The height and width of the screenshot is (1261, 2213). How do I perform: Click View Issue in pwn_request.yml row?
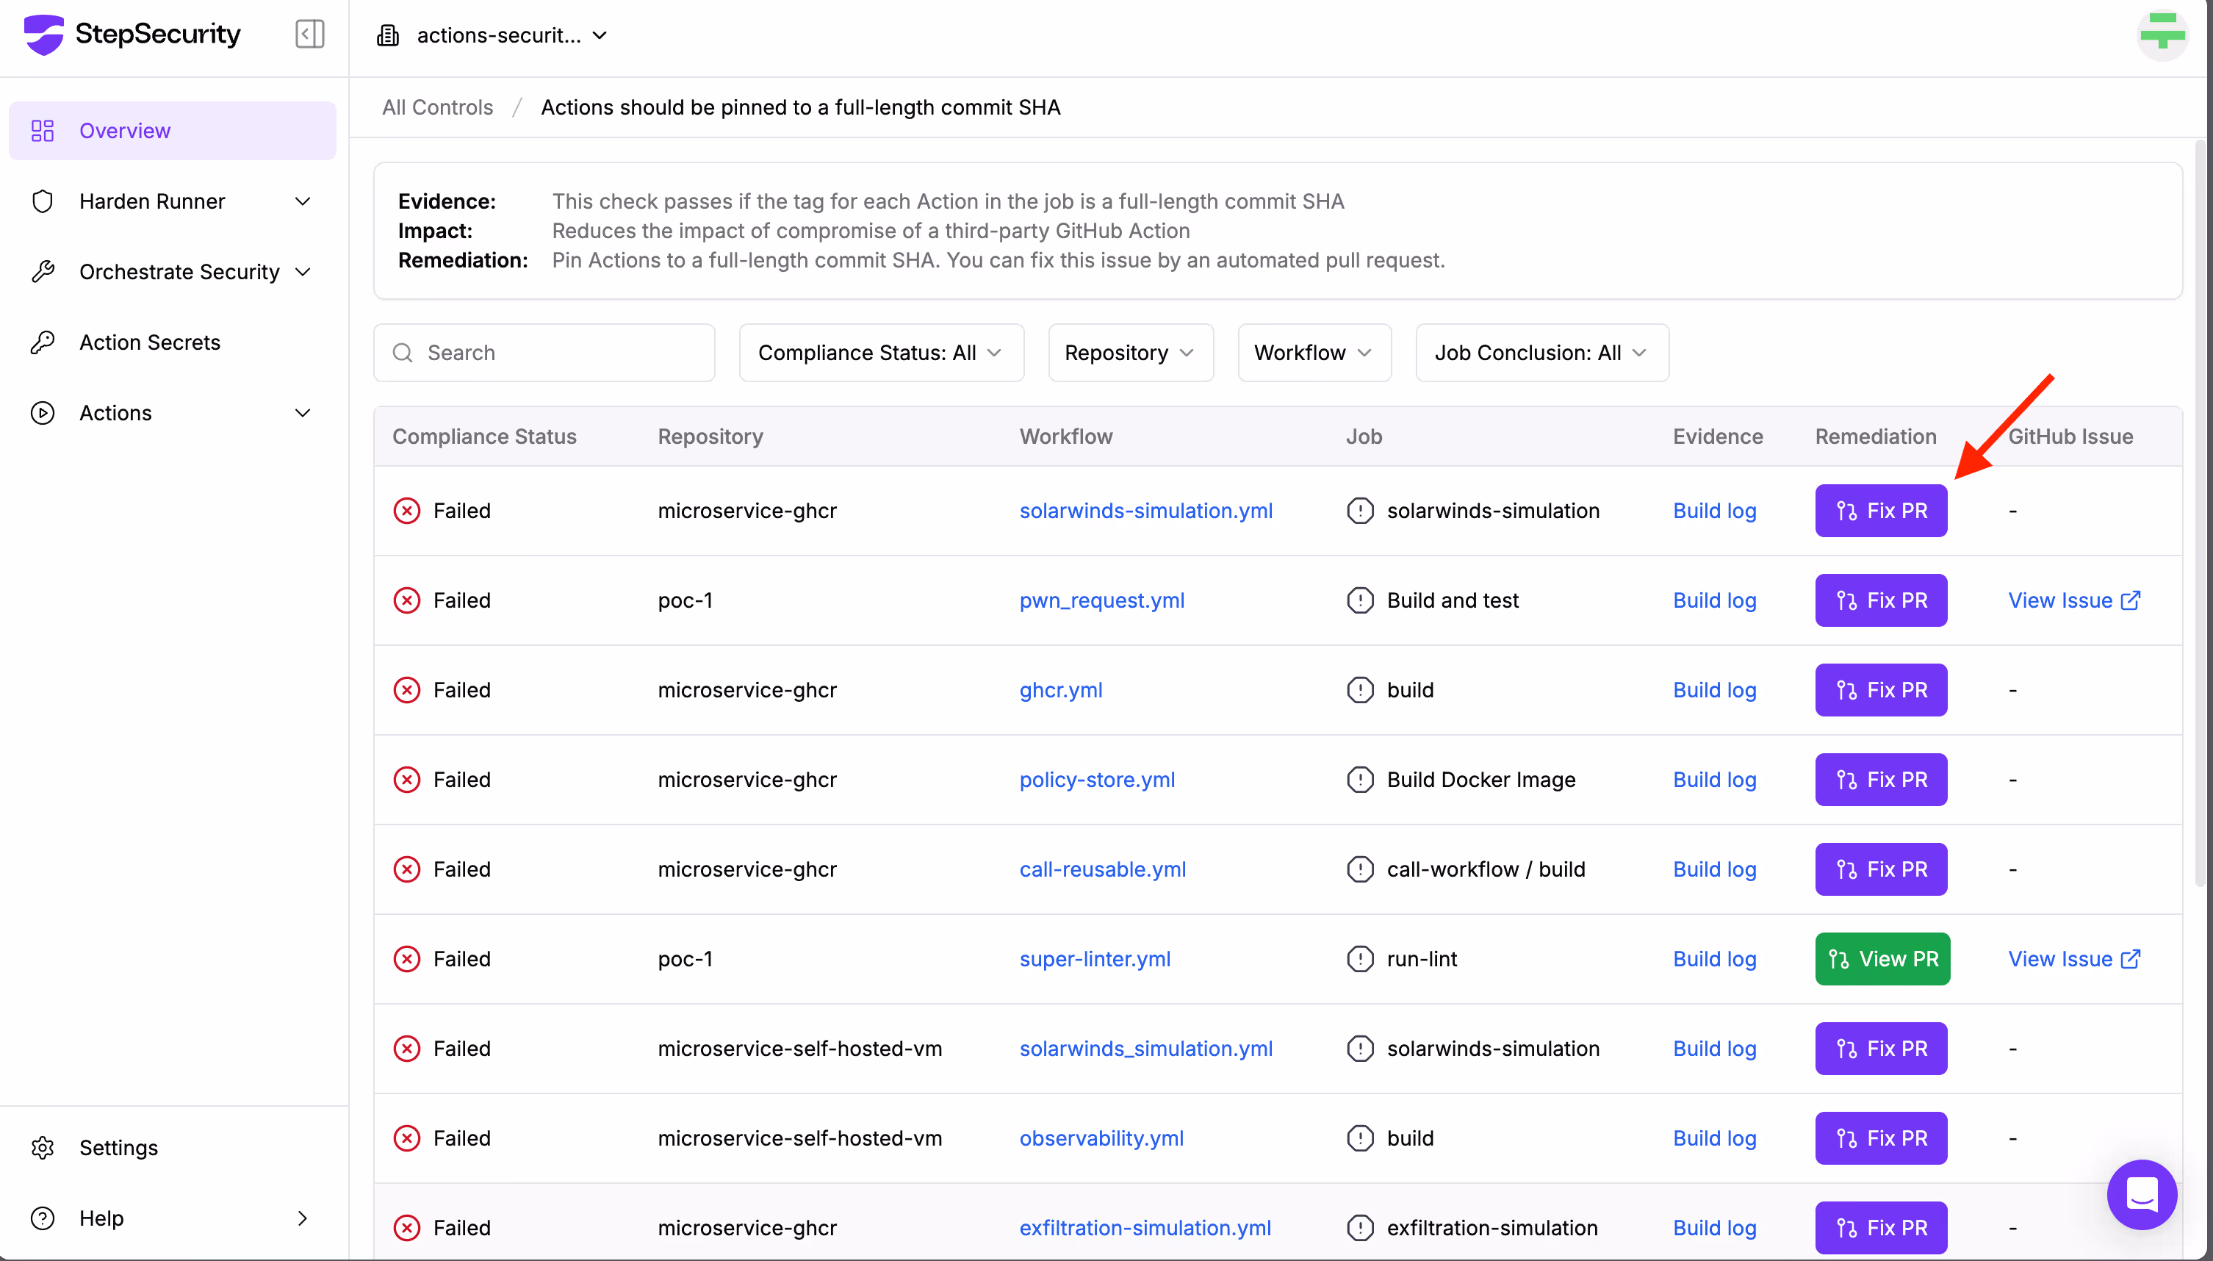pyautogui.click(x=2074, y=600)
